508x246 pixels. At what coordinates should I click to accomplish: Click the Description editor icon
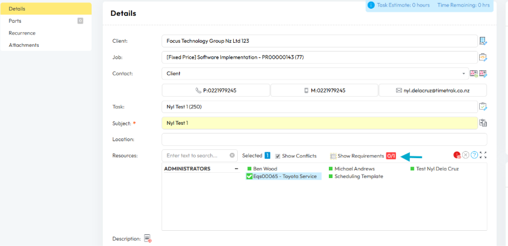[147, 238]
